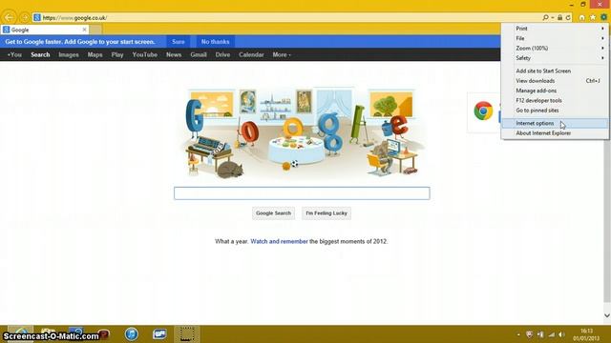Select Internet options in the menu

point(555,123)
